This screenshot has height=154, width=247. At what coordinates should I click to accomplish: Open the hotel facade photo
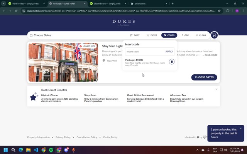pyautogui.click(x=63, y=62)
